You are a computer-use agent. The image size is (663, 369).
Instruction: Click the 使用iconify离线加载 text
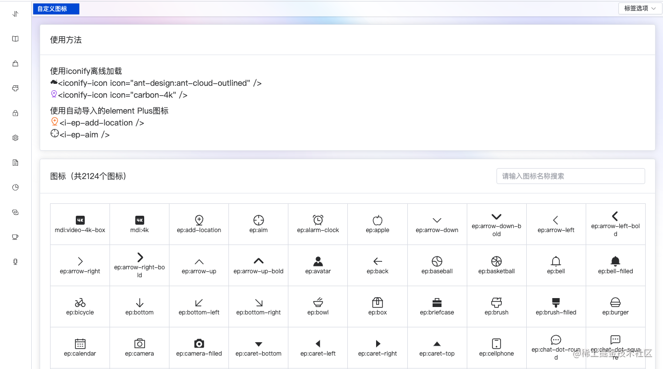[x=86, y=71]
